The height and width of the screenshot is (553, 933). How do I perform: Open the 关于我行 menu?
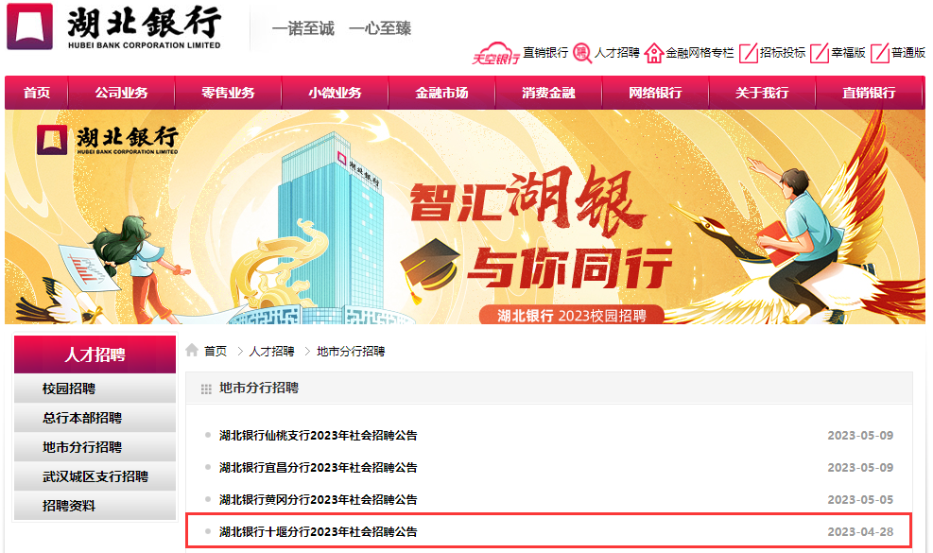tap(762, 93)
